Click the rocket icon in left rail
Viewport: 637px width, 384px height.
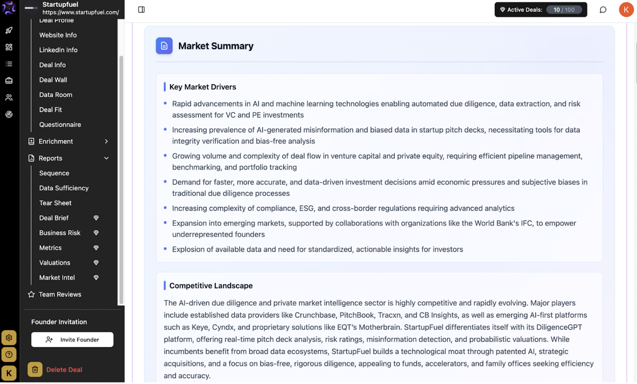(x=9, y=30)
